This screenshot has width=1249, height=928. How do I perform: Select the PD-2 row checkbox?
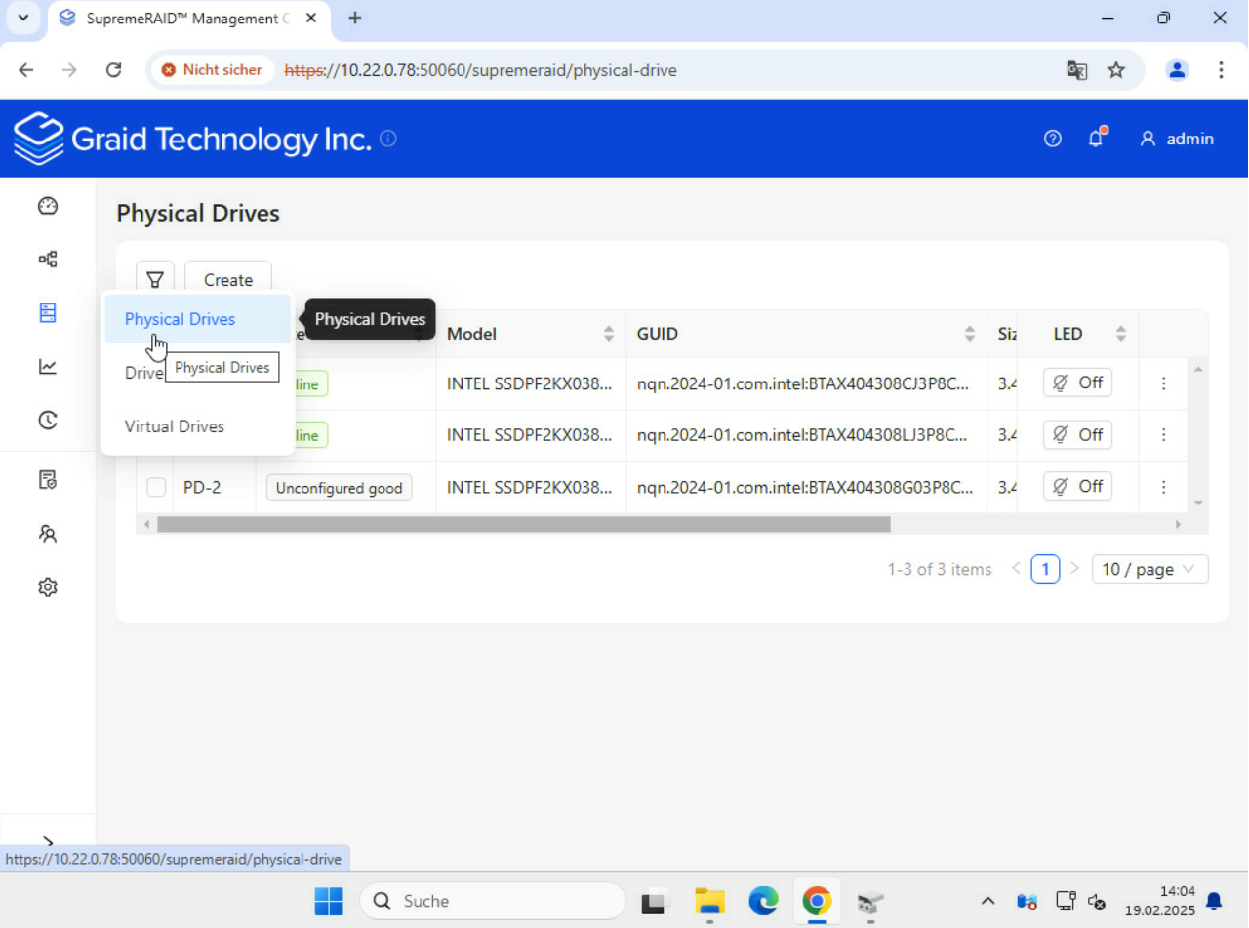pos(156,487)
